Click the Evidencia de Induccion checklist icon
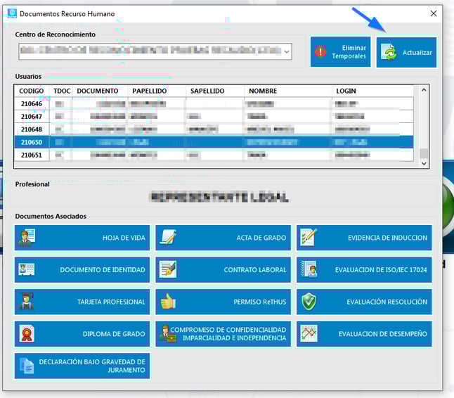Screen dimensions: 454x398 309,238
